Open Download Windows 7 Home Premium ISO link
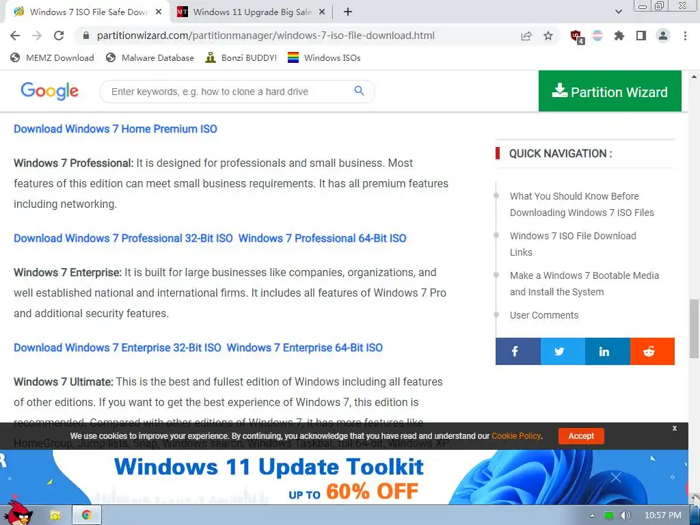Viewport: 700px width, 525px height. coord(115,129)
